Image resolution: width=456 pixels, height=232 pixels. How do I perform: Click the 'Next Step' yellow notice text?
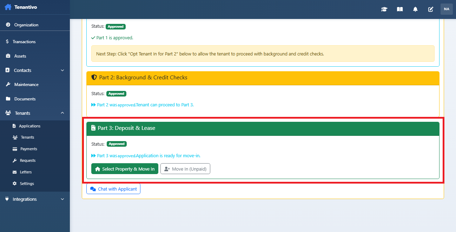coord(210,54)
